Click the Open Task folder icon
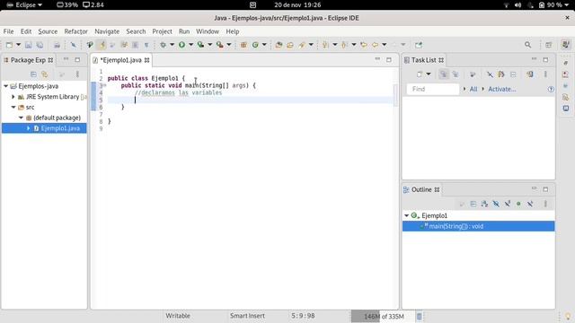This screenshot has height=323, width=575. (290, 45)
